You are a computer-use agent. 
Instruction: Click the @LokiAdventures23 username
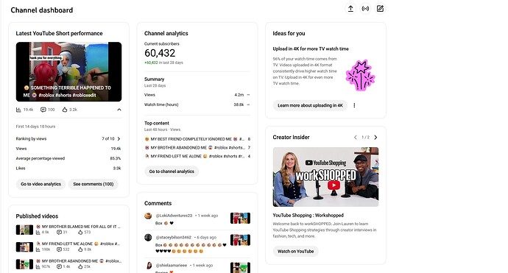tap(174, 216)
